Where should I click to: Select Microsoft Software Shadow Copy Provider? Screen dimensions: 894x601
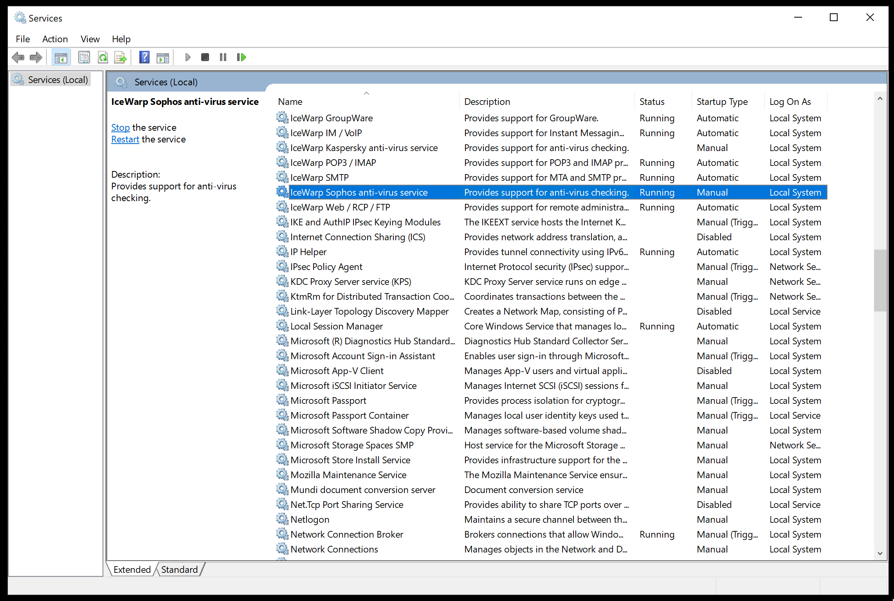pos(551,430)
